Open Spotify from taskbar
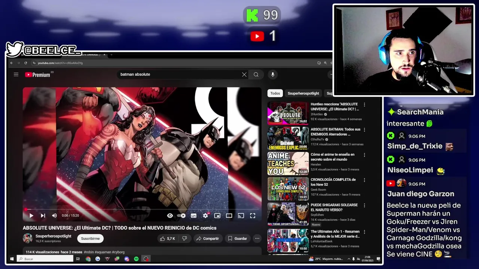This screenshot has height=269, width=479. 136,259
